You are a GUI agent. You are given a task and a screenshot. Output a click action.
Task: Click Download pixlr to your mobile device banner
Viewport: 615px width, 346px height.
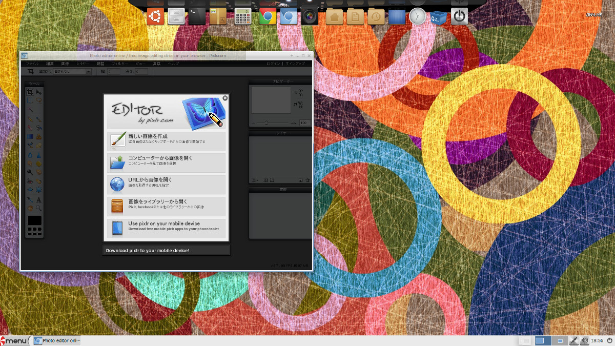167,250
